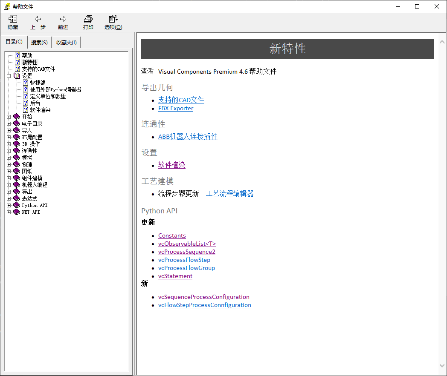Click the 软件渲染 topic icon in tree

click(x=26, y=110)
